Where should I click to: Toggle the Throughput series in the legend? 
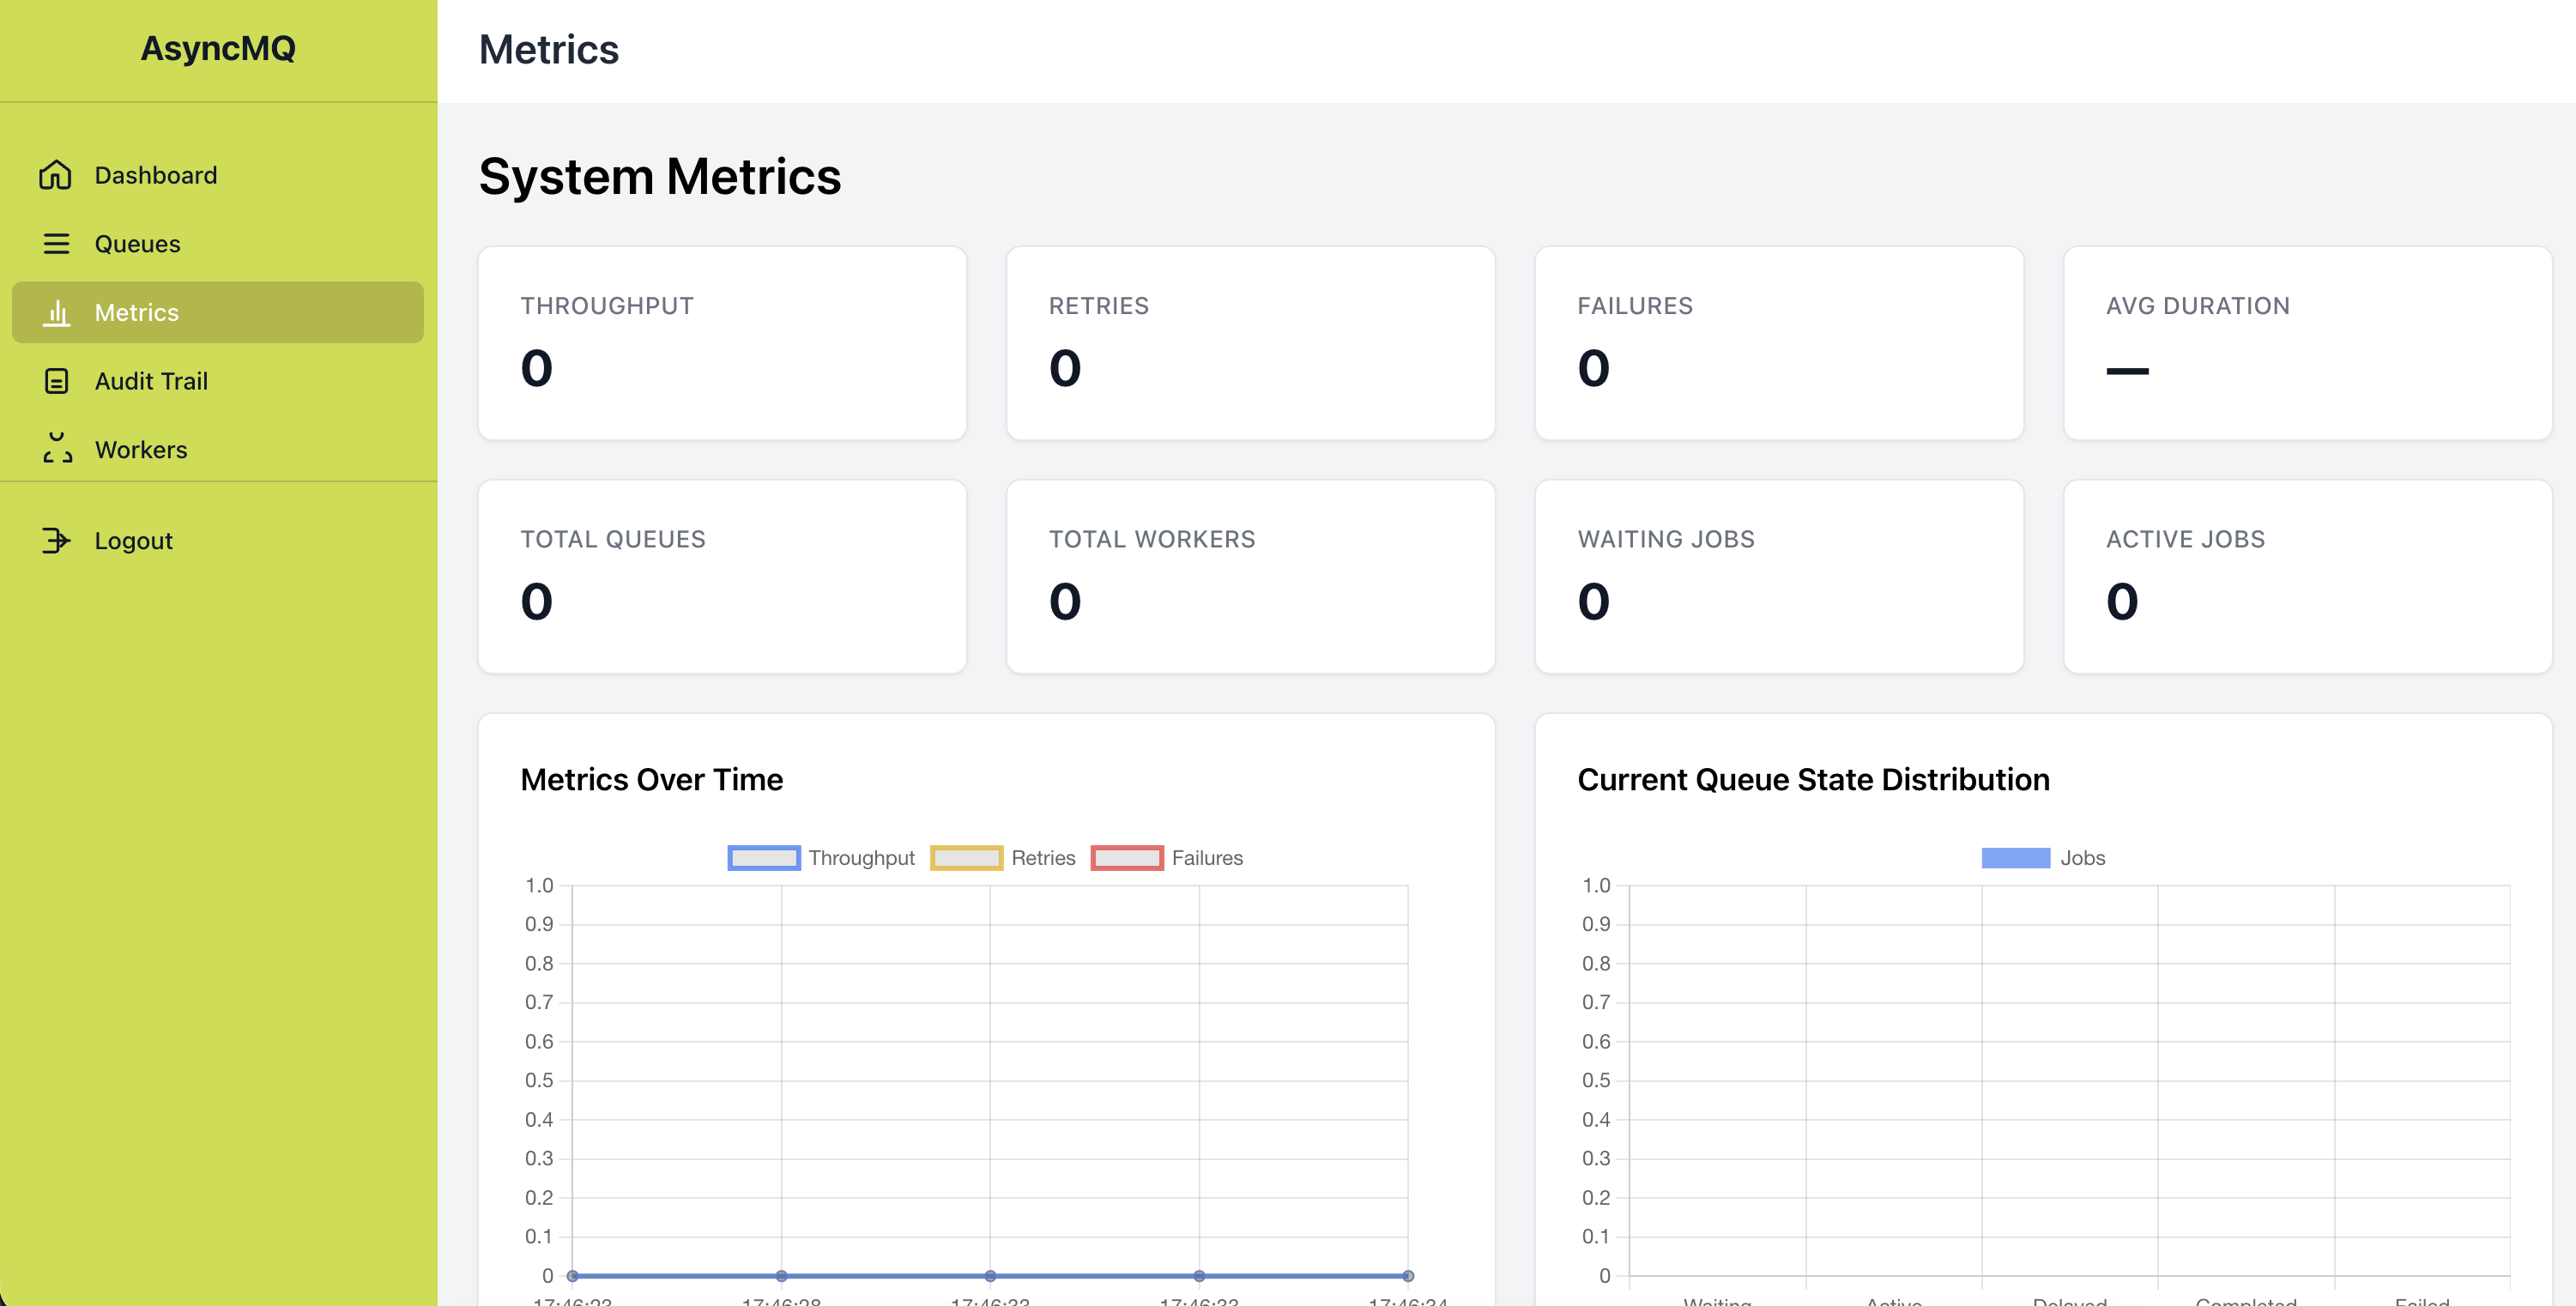[822, 857]
